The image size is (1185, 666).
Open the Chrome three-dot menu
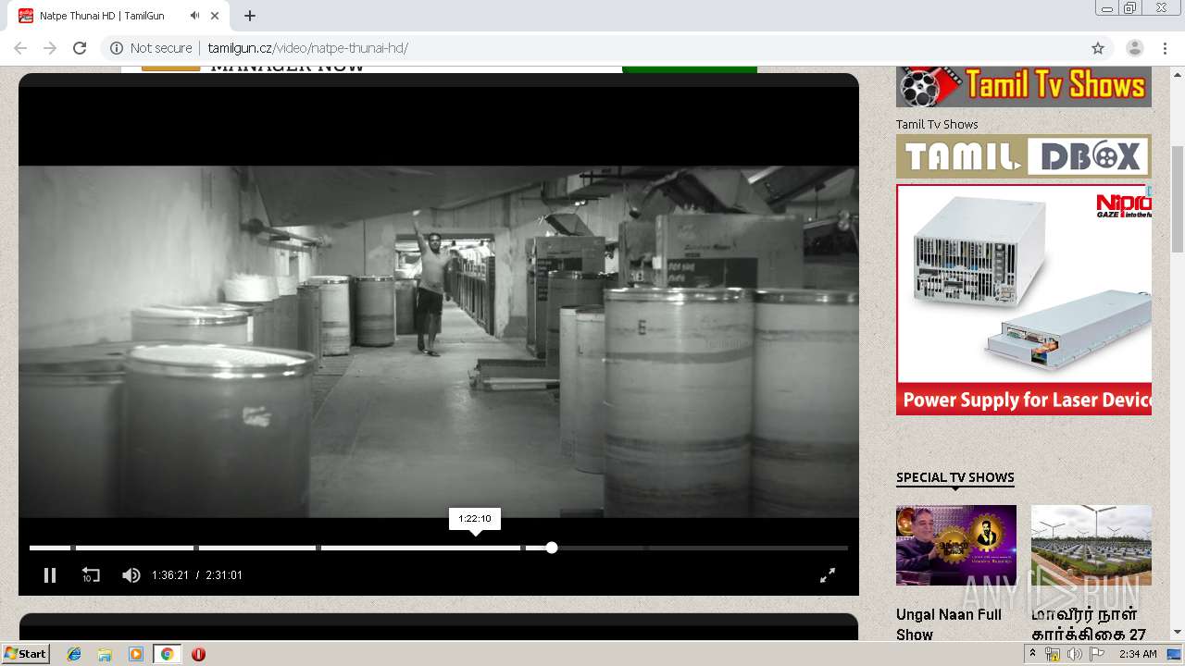coord(1164,48)
